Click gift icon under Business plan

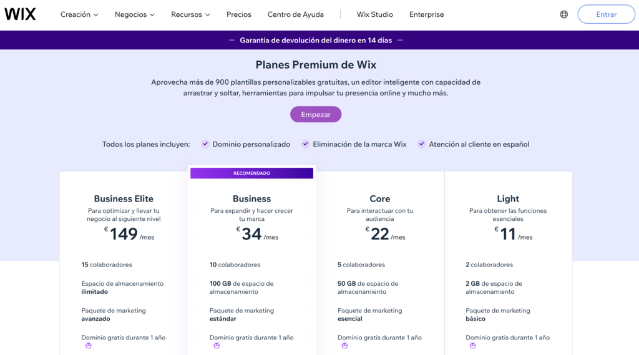coord(217,345)
